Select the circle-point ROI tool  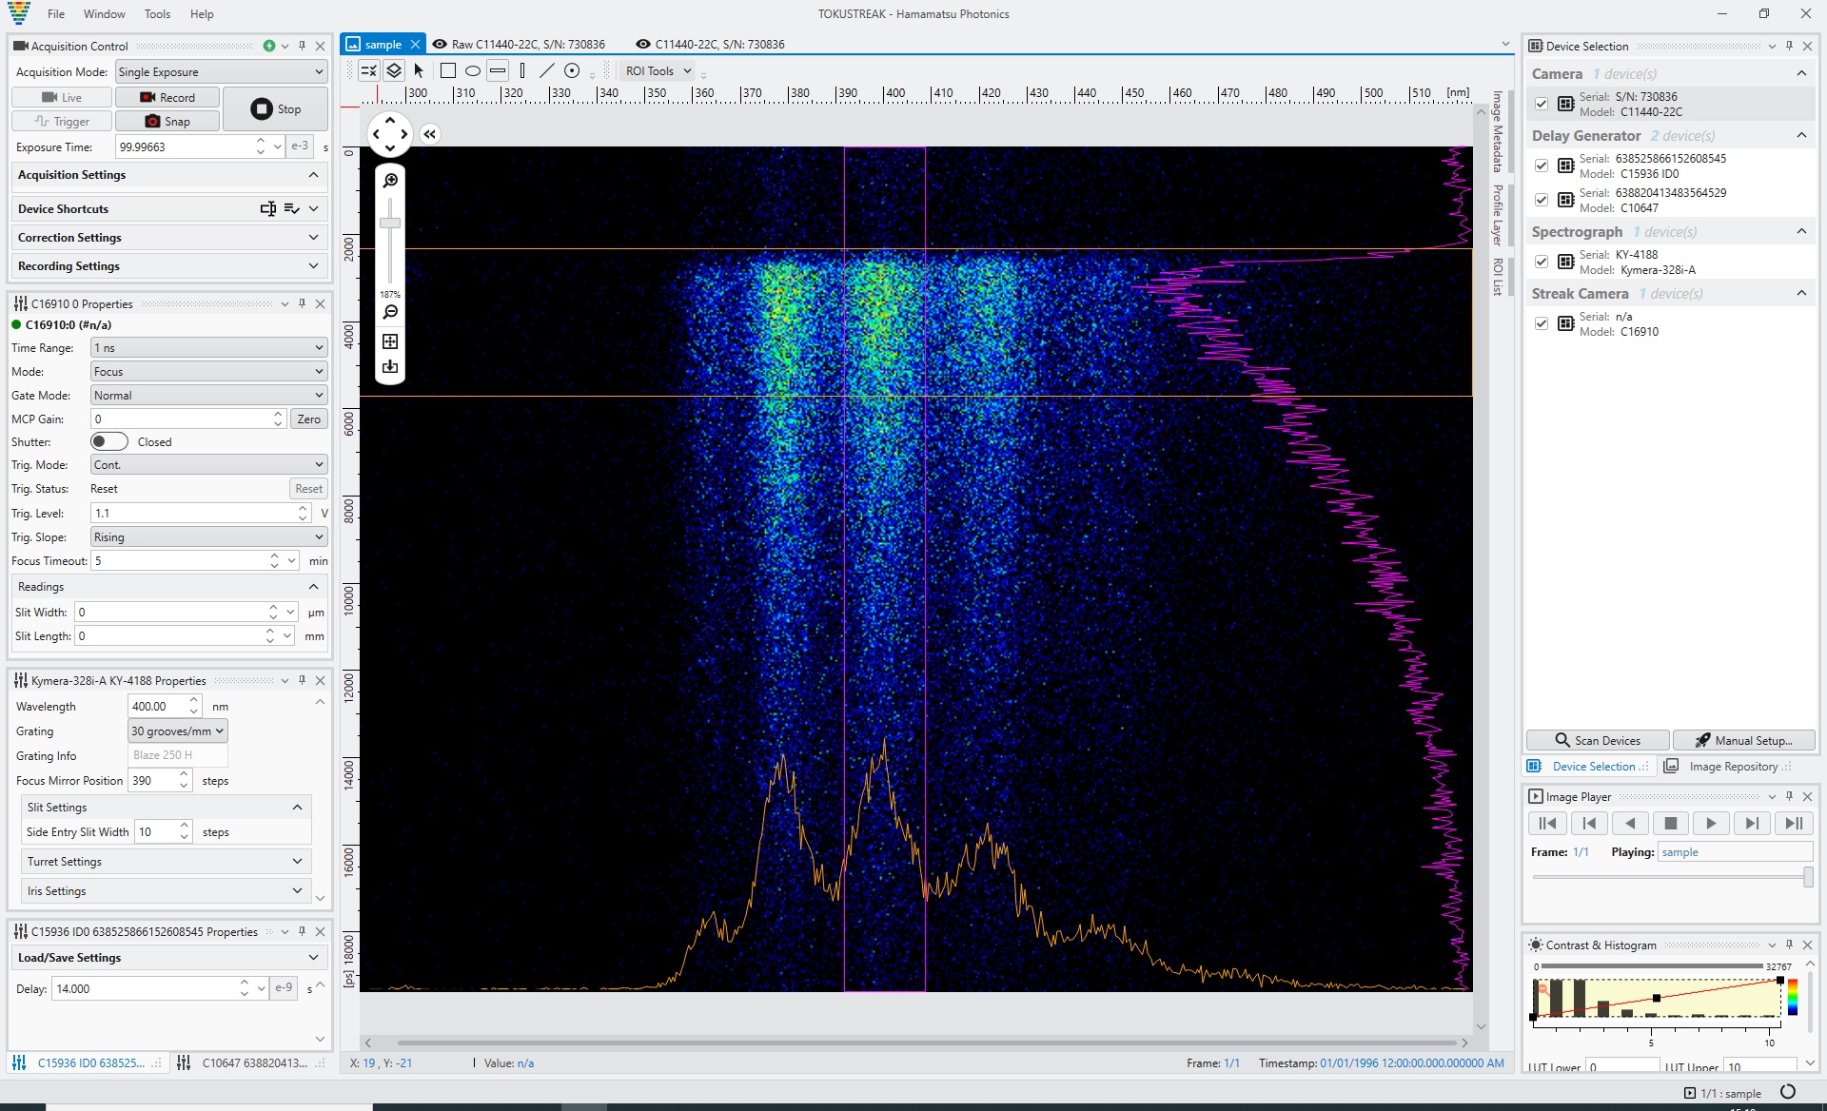(x=572, y=70)
